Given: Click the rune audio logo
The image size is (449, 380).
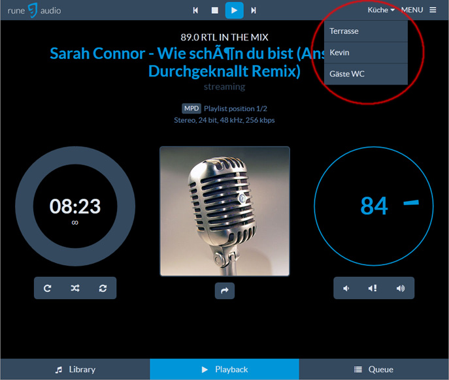Looking at the screenshot, I should pos(34,10).
